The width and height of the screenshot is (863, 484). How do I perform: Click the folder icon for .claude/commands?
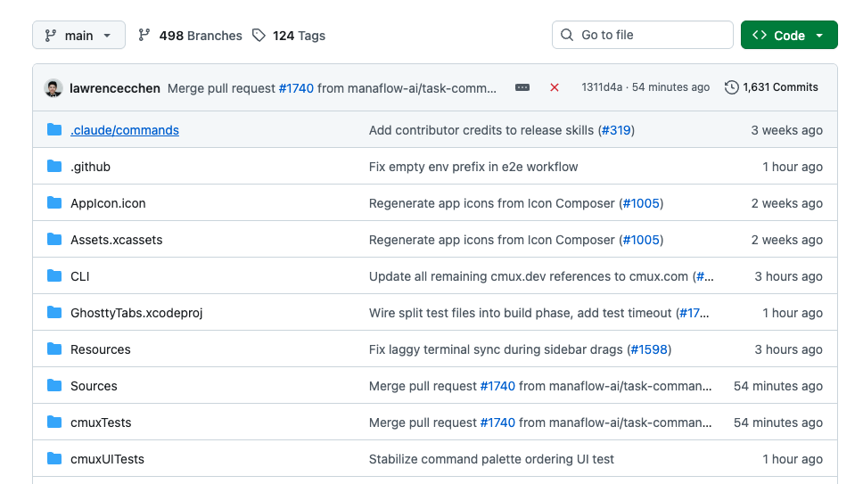pyautogui.click(x=54, y=130)
